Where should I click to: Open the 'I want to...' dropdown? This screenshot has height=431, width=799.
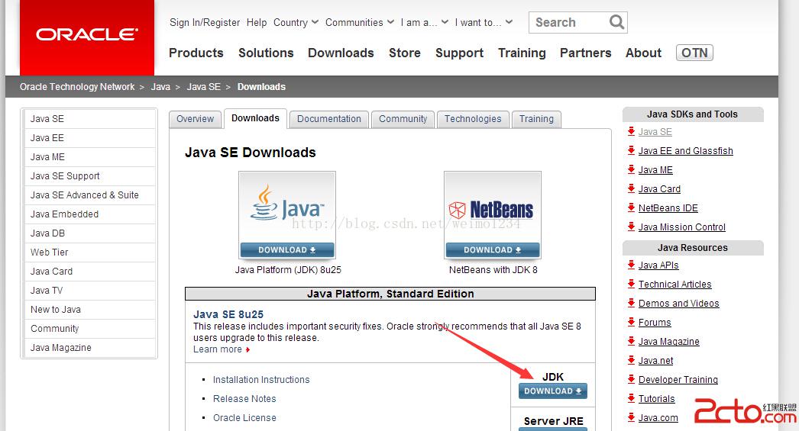pyautogui.click(x=484, y=22)
